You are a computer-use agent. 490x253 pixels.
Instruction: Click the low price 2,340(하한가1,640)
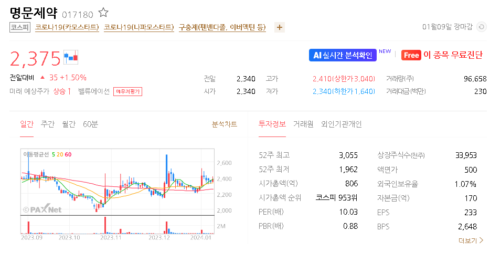pos(344,91)
